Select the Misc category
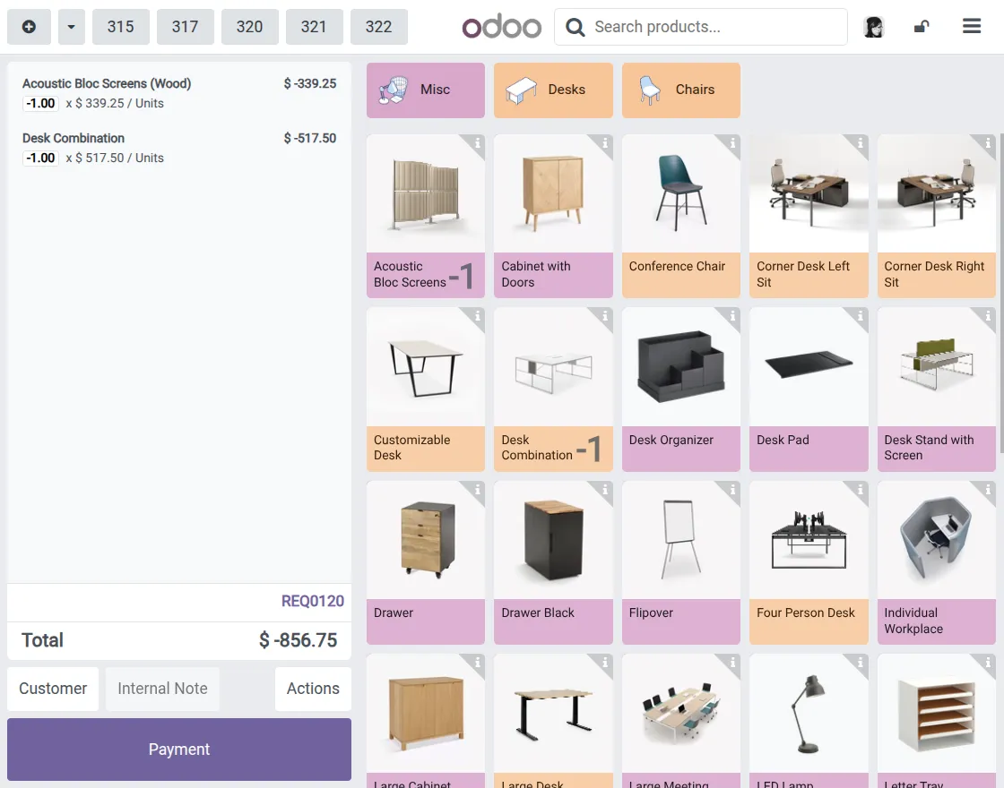 click(x=426, y=90)
